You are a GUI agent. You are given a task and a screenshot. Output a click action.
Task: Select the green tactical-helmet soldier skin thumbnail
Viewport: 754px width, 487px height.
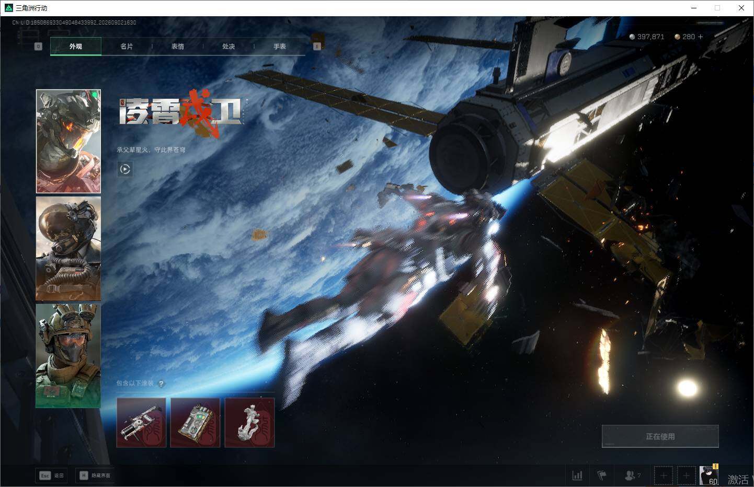coord(68,356)
